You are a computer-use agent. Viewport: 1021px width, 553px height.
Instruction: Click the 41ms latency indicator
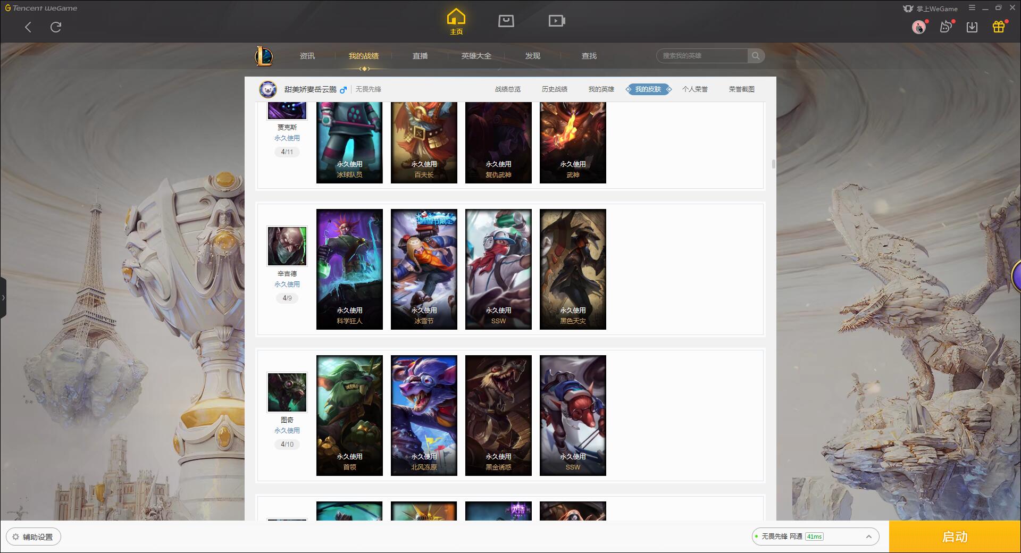tap(814, 537)
